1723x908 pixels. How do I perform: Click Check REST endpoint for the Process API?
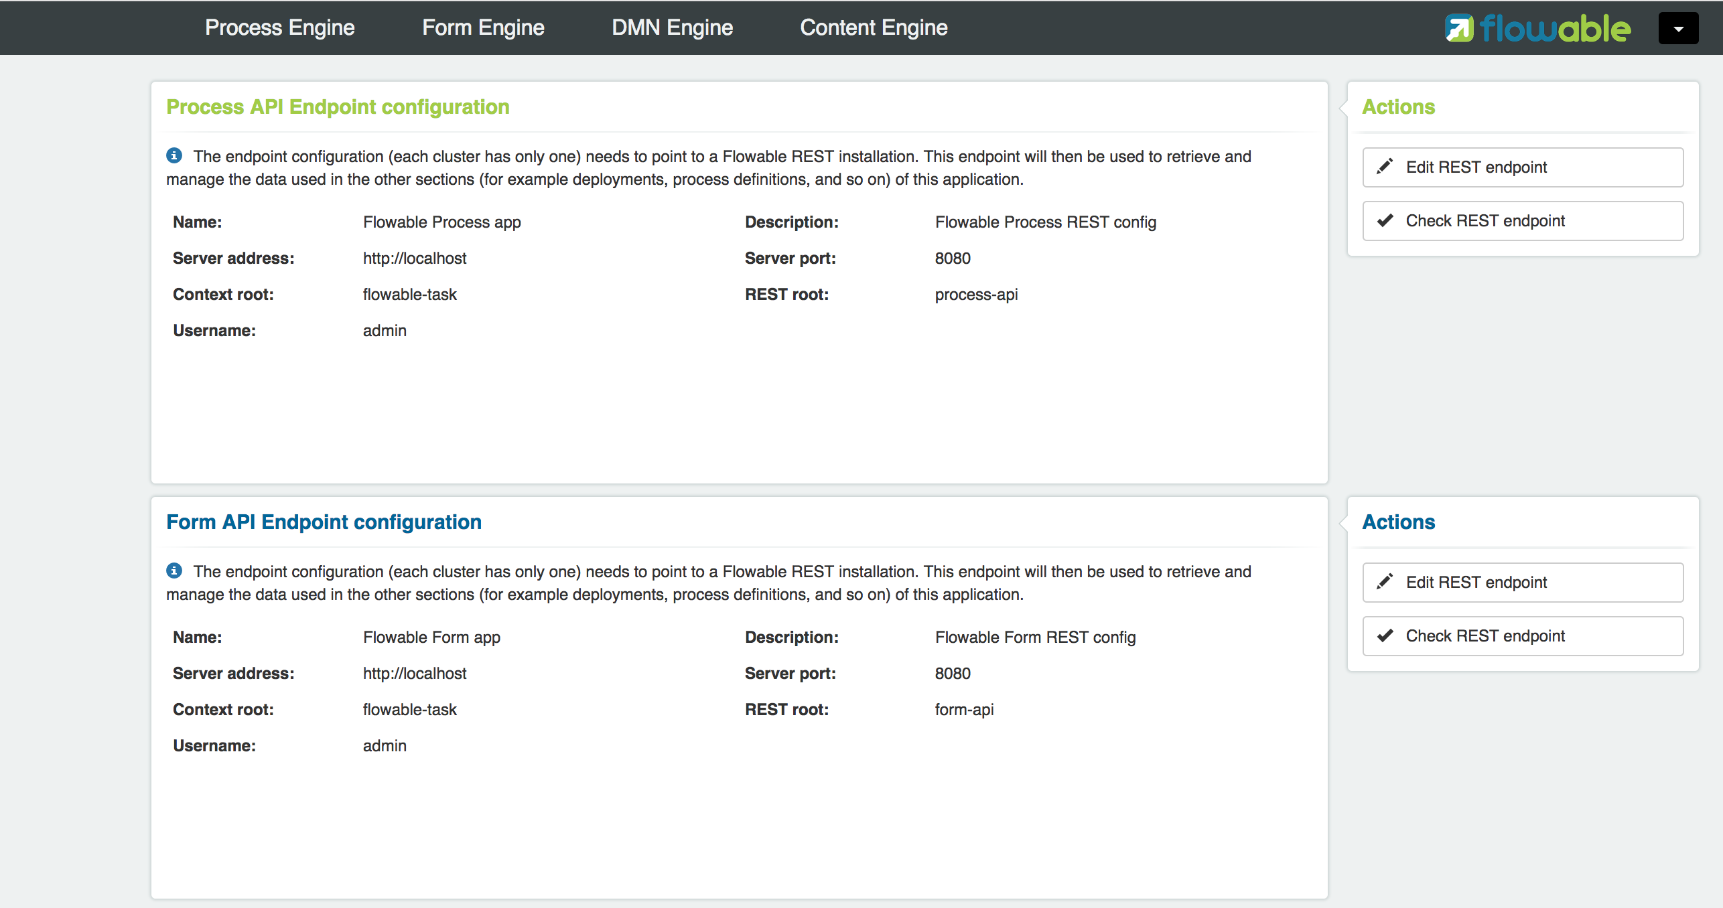click(x=1523, y=220)
